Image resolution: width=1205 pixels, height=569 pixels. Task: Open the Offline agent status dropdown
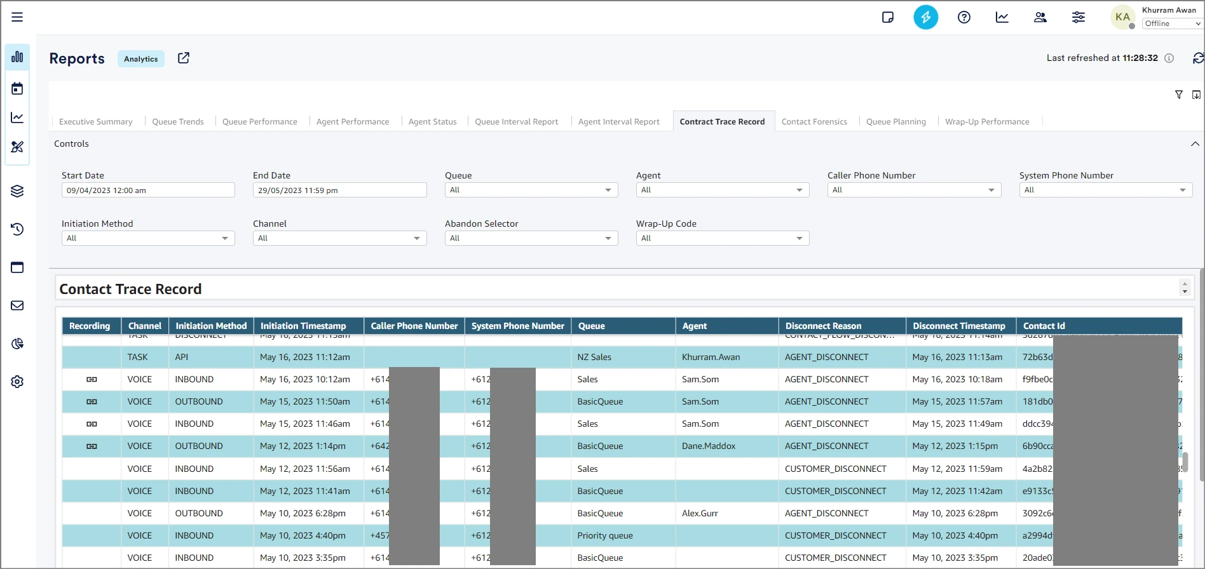click(1172, 23)
